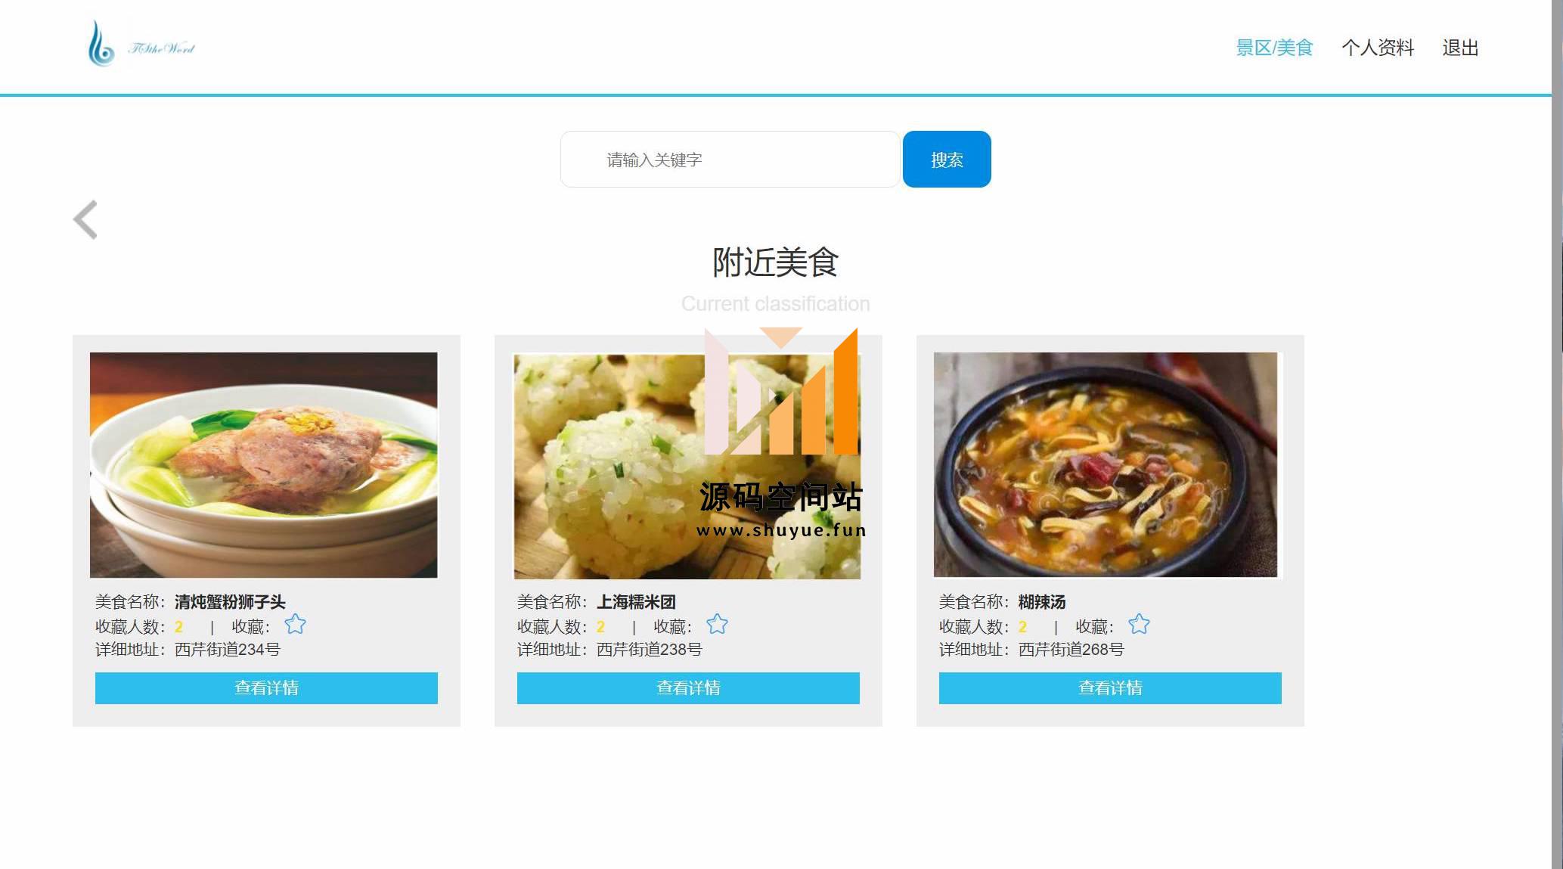Click the blue 搜索 button
The width and height of the screenshot is (1563, 869).
pyautogui.click(x=947, y=160)
